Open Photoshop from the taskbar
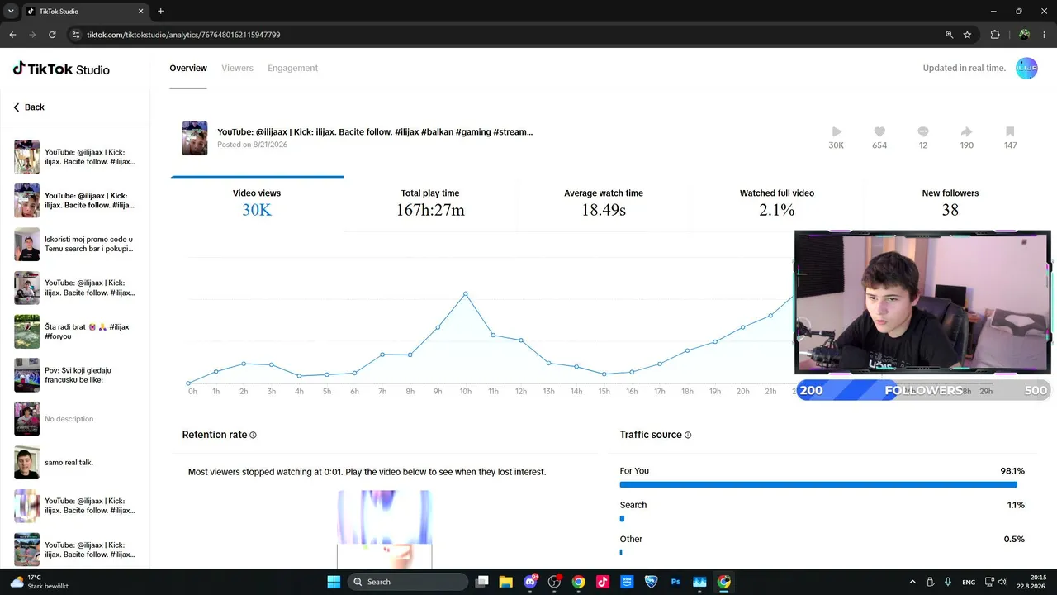Screen dimensions: 1057x595 click(x=675, y=582)
